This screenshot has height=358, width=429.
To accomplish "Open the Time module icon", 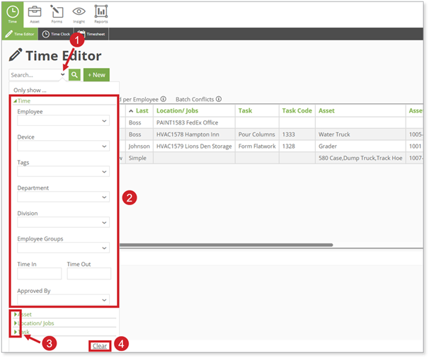I will 13,13.
